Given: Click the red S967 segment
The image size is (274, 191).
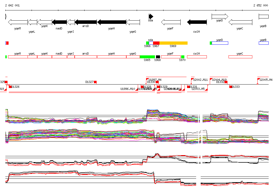Looking at the screenshot, I should (156, 43).
